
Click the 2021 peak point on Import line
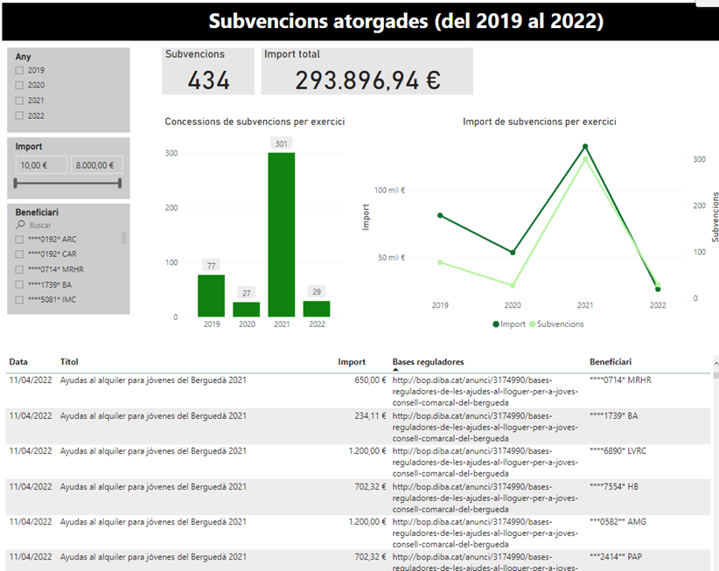585,147
